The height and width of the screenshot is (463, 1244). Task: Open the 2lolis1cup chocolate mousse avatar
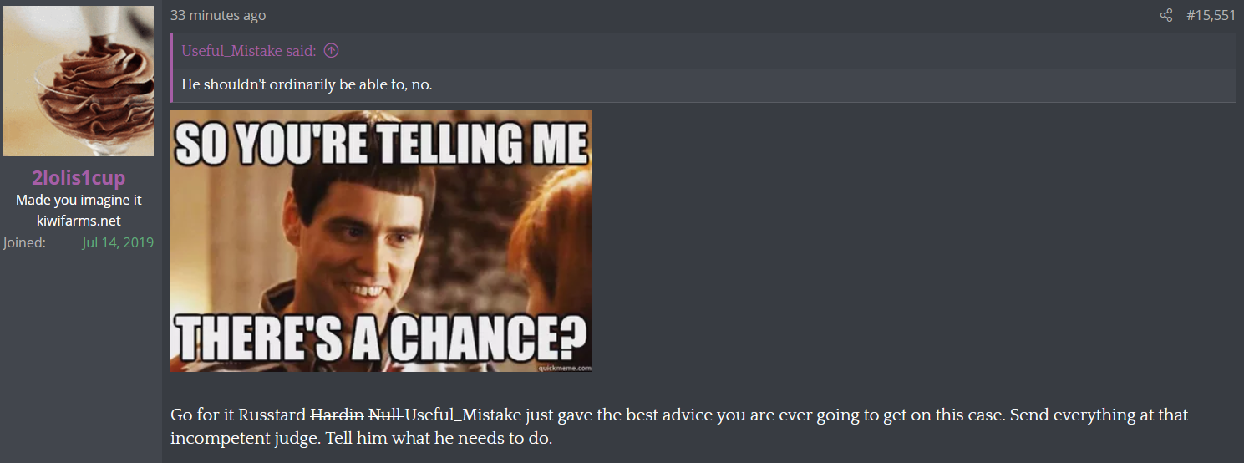click(79, 81)
